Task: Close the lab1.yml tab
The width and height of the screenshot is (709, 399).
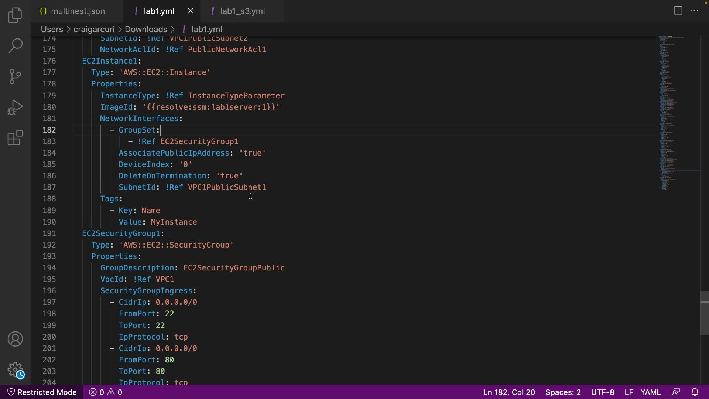Action: point(191,11)
